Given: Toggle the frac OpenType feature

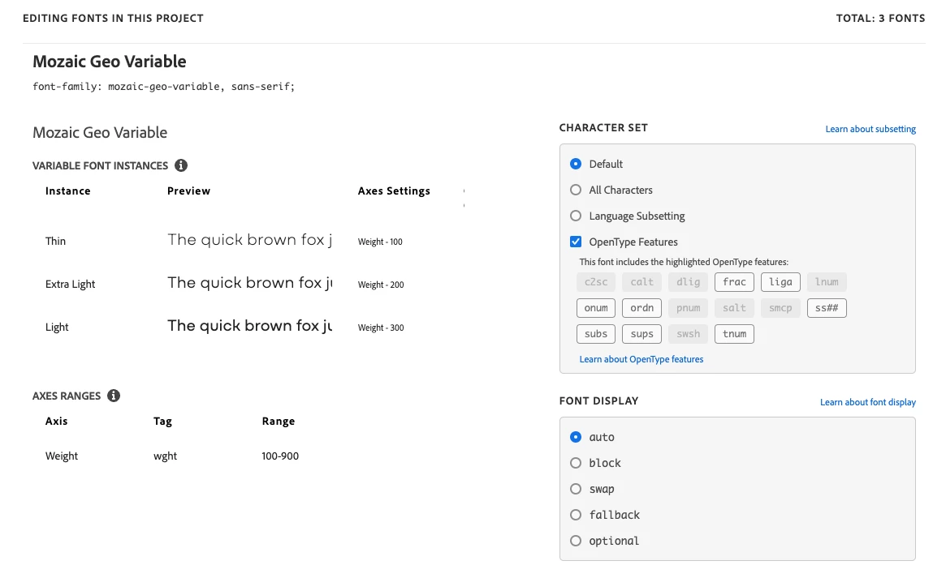Looking at the screenshot, I should pos(734,282).
